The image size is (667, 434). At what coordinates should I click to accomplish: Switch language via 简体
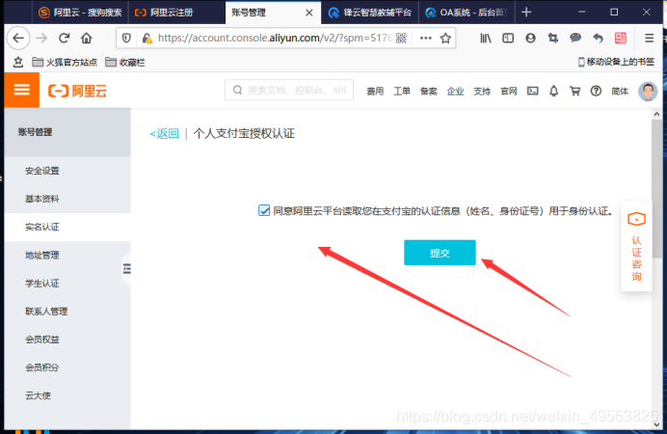[x=620, y=91]
